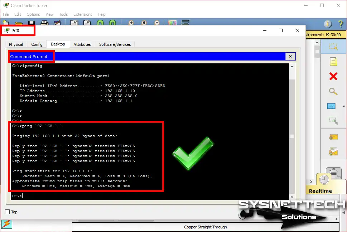
Task: Click the workspace vertical scrollbar up arrow
Action: (317, 43)
